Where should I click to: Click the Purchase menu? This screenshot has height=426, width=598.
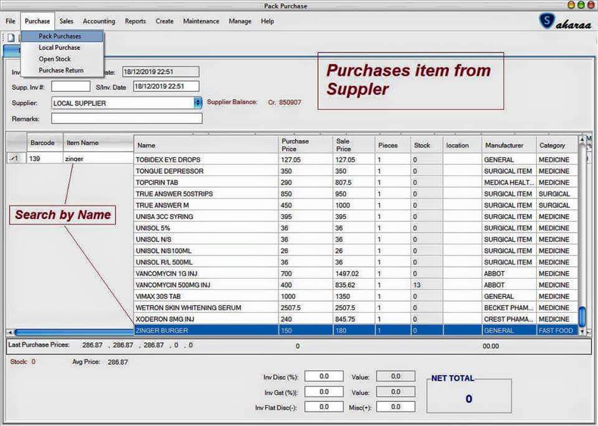[x=37, y=21]
